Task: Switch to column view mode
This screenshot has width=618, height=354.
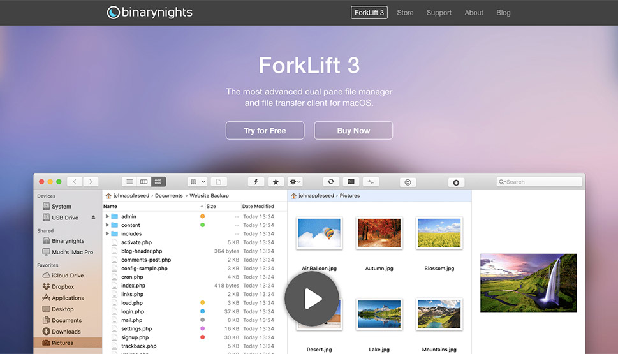Action: pos(144,181)
